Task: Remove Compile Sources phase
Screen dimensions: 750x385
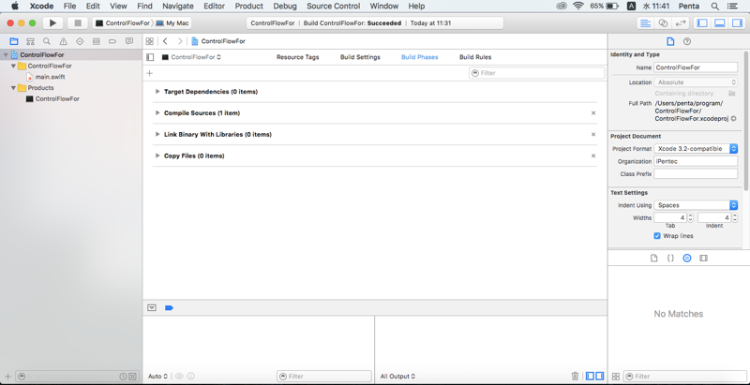Action: [x=593, y=113]
